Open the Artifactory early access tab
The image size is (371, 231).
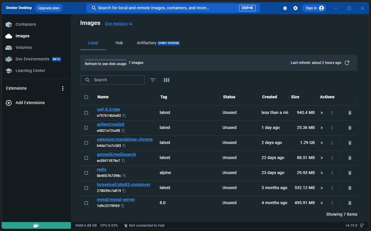click(x=146, y=43)
